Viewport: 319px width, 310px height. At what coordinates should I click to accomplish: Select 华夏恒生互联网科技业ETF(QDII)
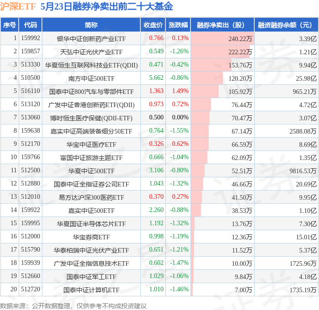[91, 65]
